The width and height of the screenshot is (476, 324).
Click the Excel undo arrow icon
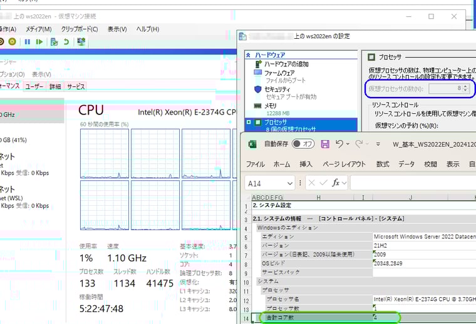(x=339, y=144)
